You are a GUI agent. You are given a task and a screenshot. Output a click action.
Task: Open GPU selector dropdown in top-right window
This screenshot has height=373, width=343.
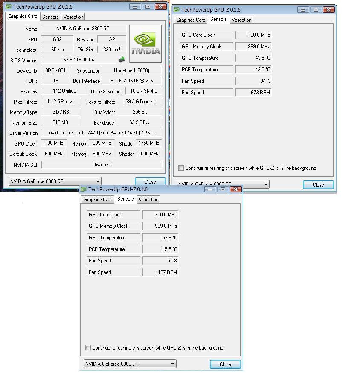tap(223, 184)
